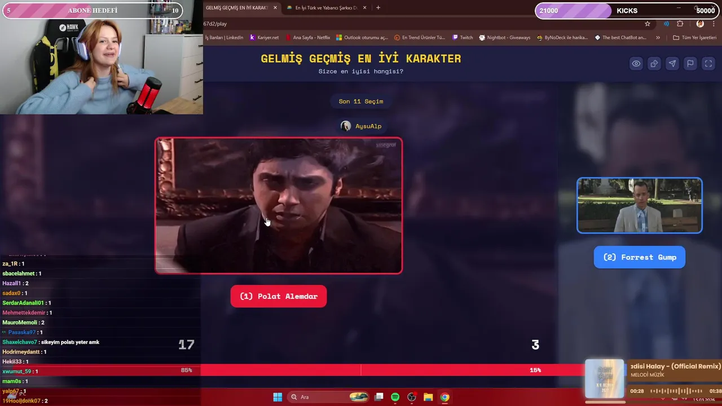Open the Kariyer.net bookmark
Viewport: 722px width, 406px height.
[x=264, y=37]
